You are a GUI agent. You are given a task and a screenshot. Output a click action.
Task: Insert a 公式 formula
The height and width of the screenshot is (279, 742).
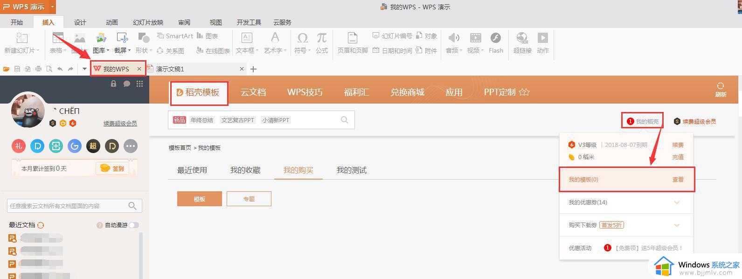pos(322,43)
